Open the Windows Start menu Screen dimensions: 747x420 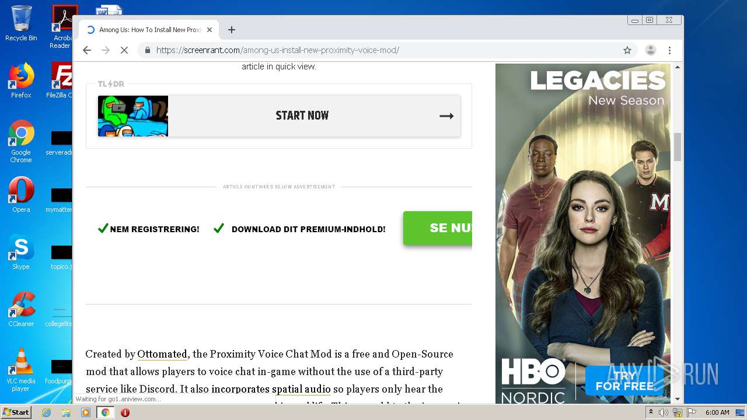pyautogui.click(x=16, y=412)
